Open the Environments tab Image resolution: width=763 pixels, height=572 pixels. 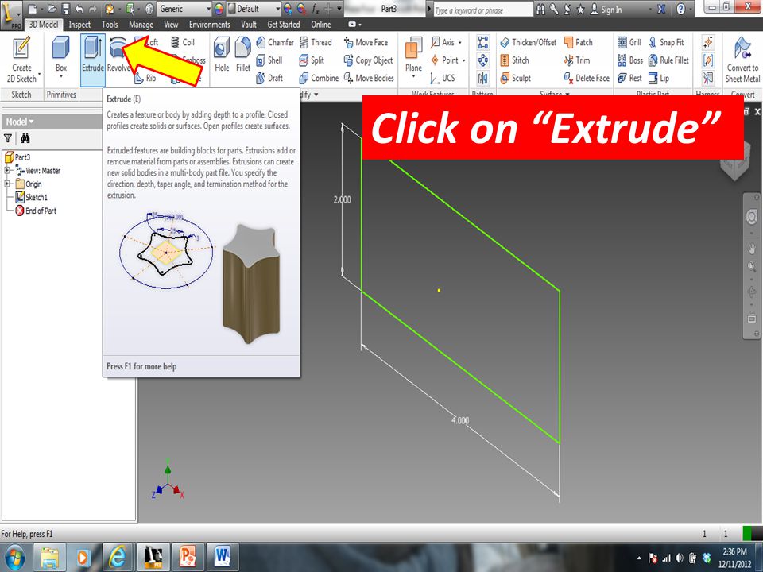pos(209,25)
